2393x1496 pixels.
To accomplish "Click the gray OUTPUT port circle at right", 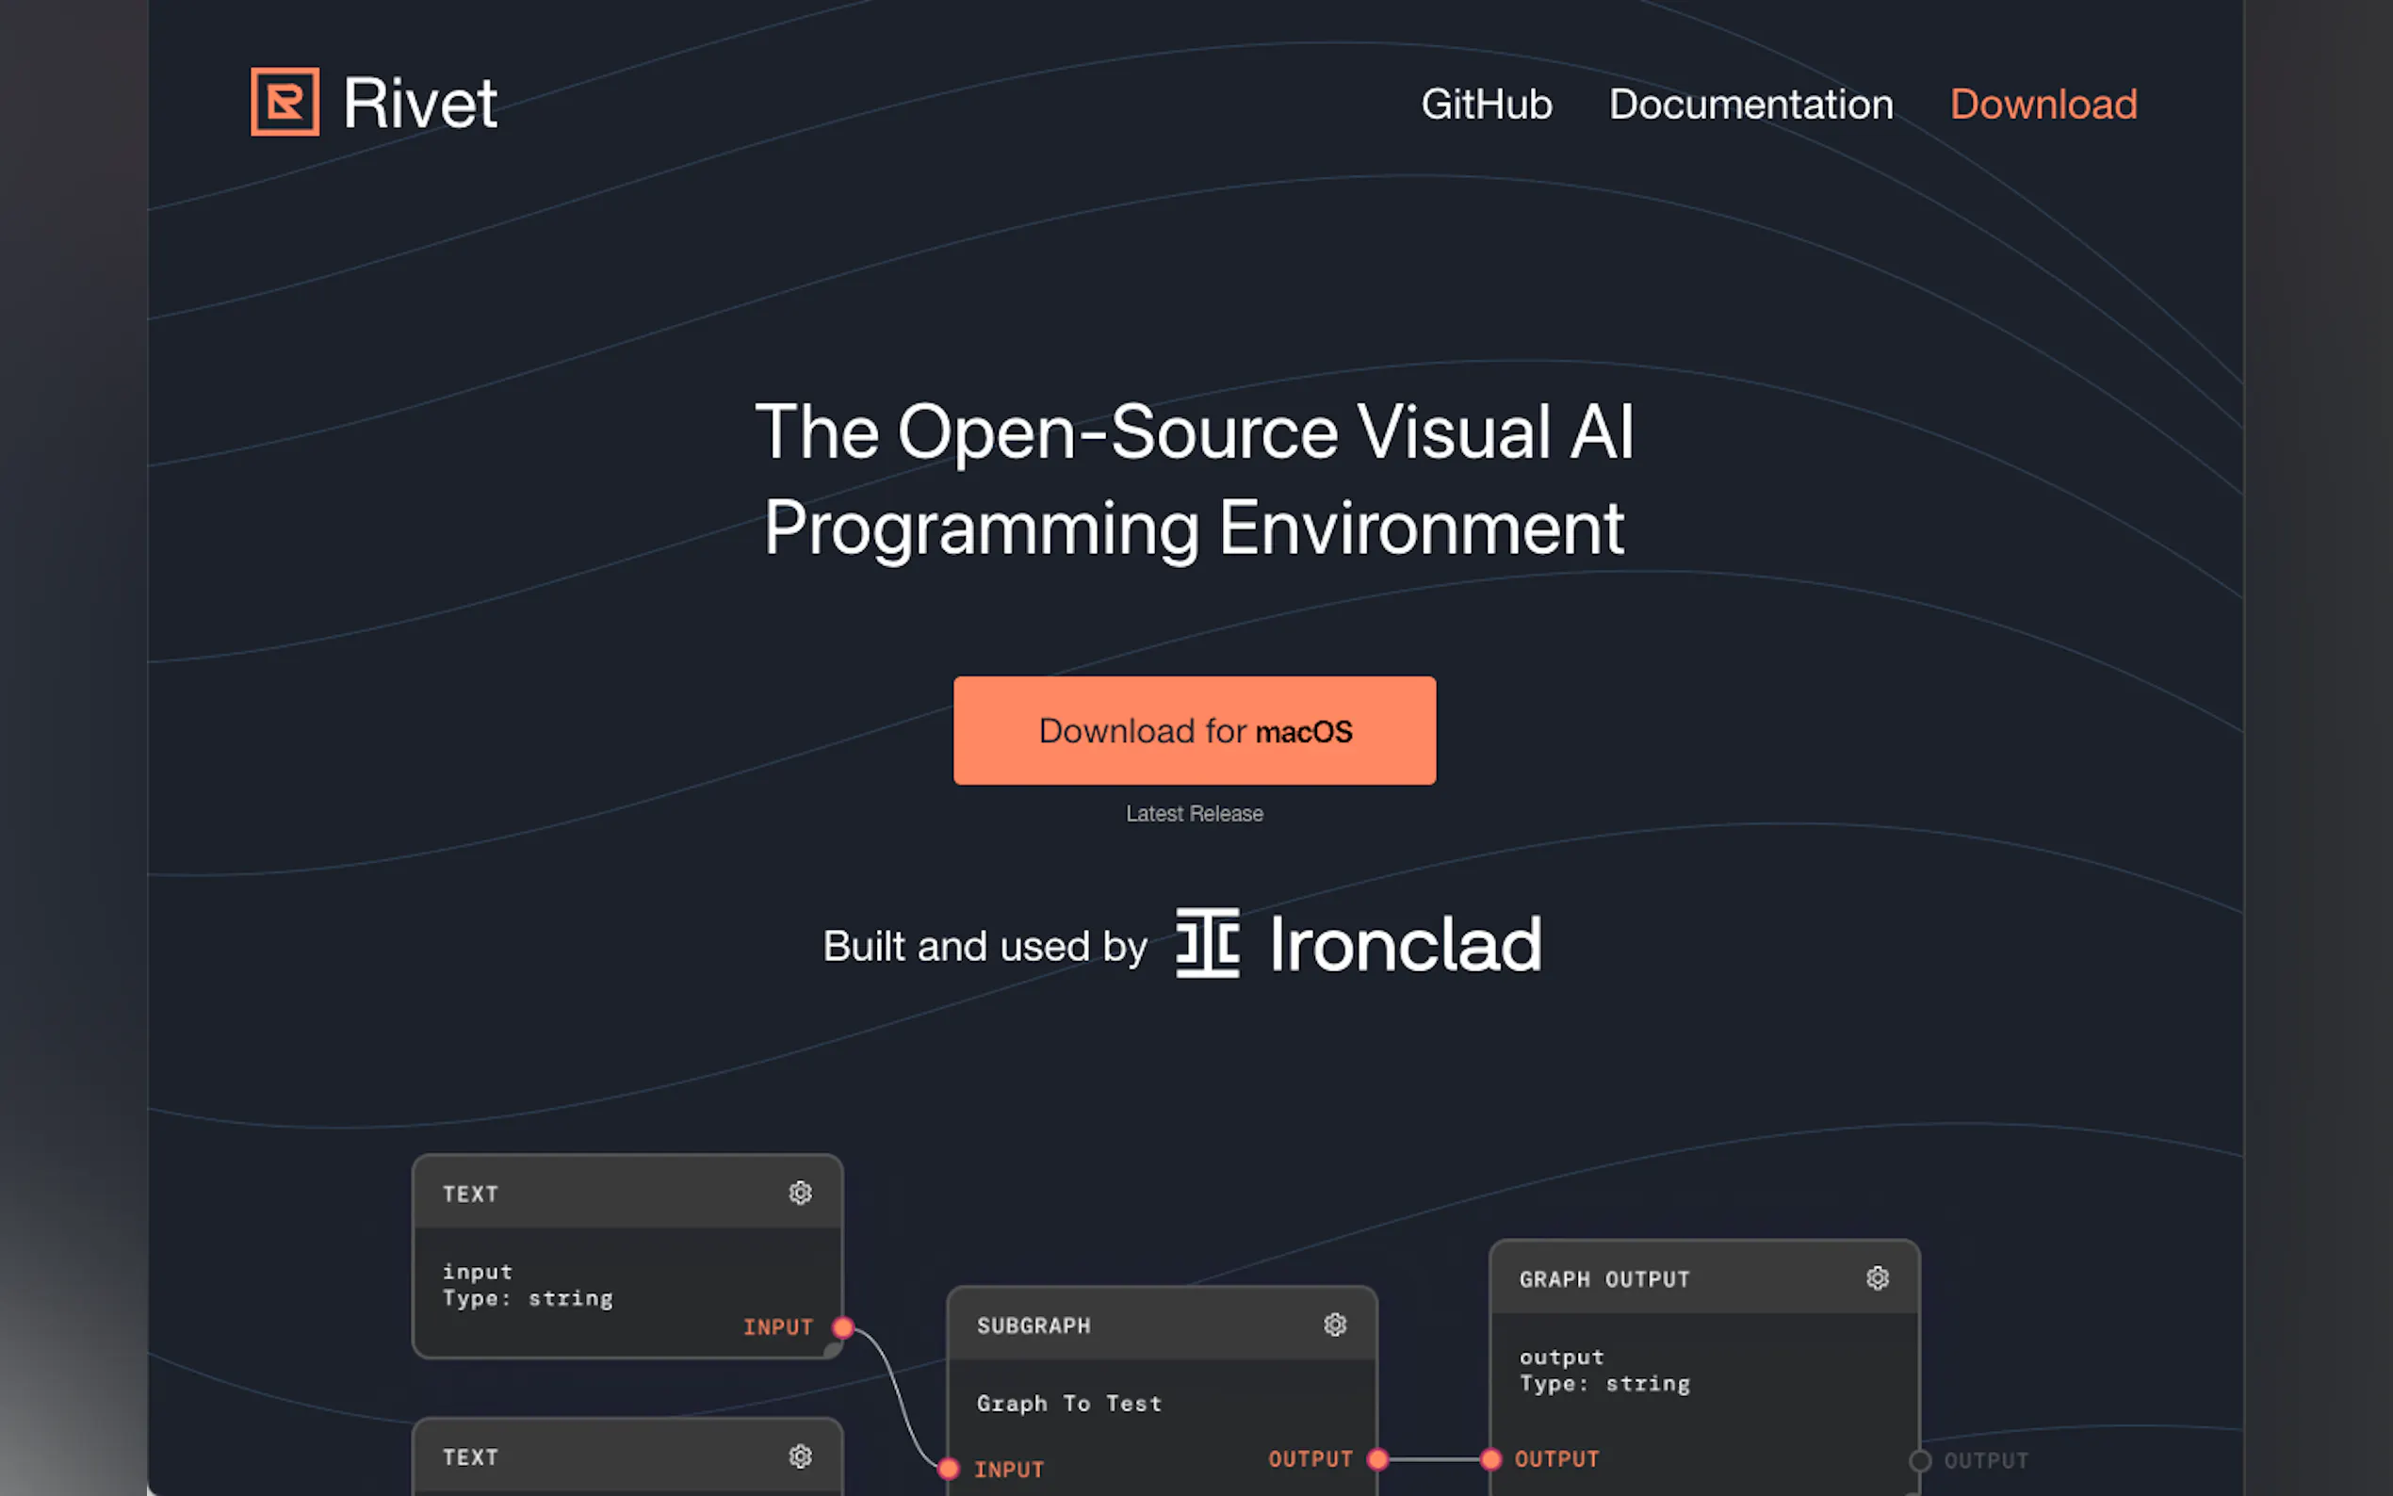I will 1919,1460.
